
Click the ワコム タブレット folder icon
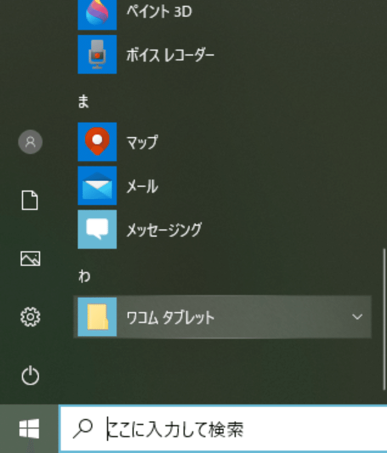point(97,317)
